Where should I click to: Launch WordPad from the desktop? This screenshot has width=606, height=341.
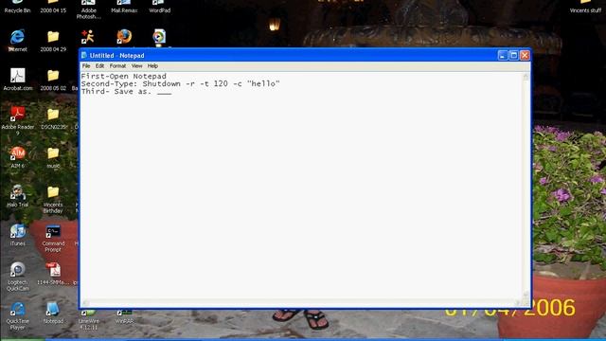[159, 7]
